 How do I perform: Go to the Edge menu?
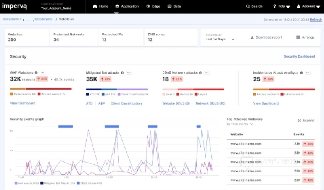(153, 6)
